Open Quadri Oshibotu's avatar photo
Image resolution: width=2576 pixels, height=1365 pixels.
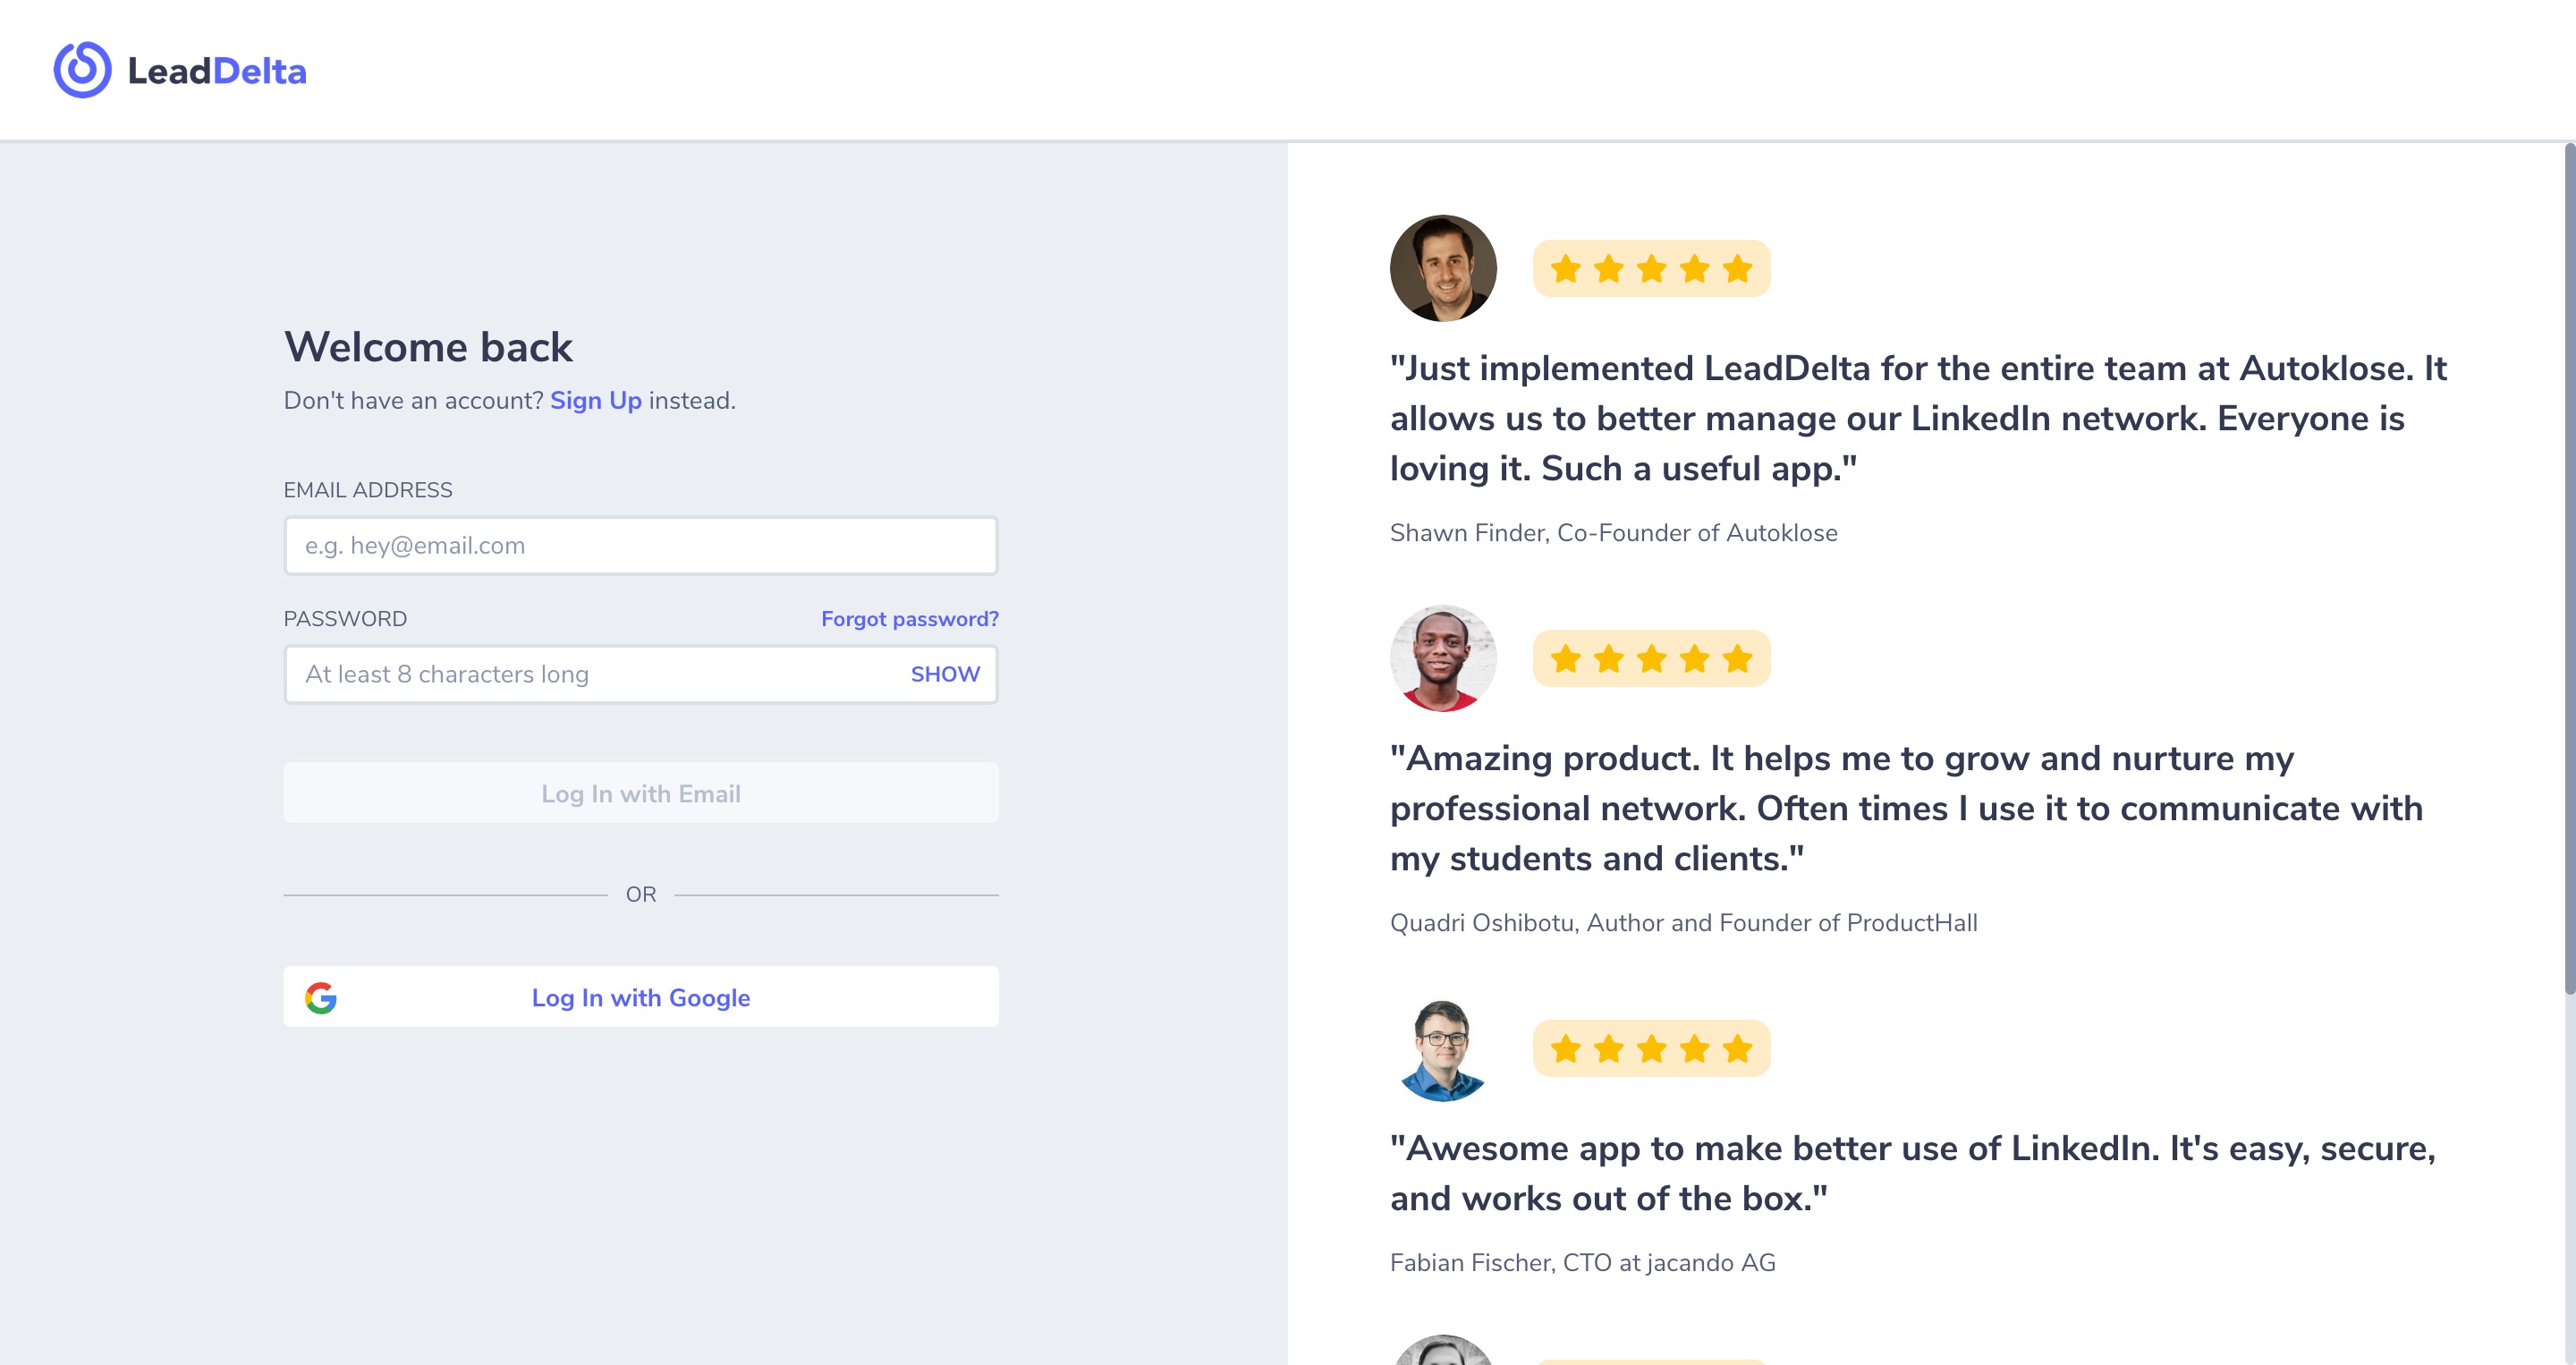click(1443, 658)
